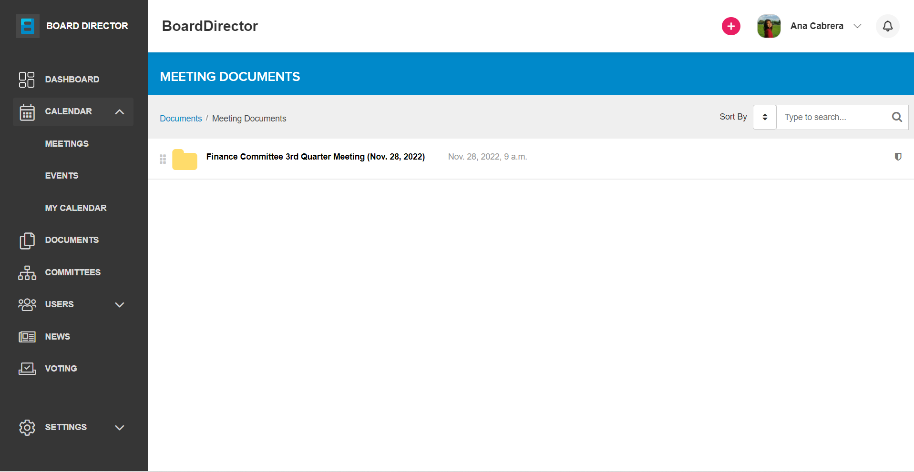Screen dimensions: 914x472
Task: Click the shield icon on Finance Committee row
Action: [898, 157]
